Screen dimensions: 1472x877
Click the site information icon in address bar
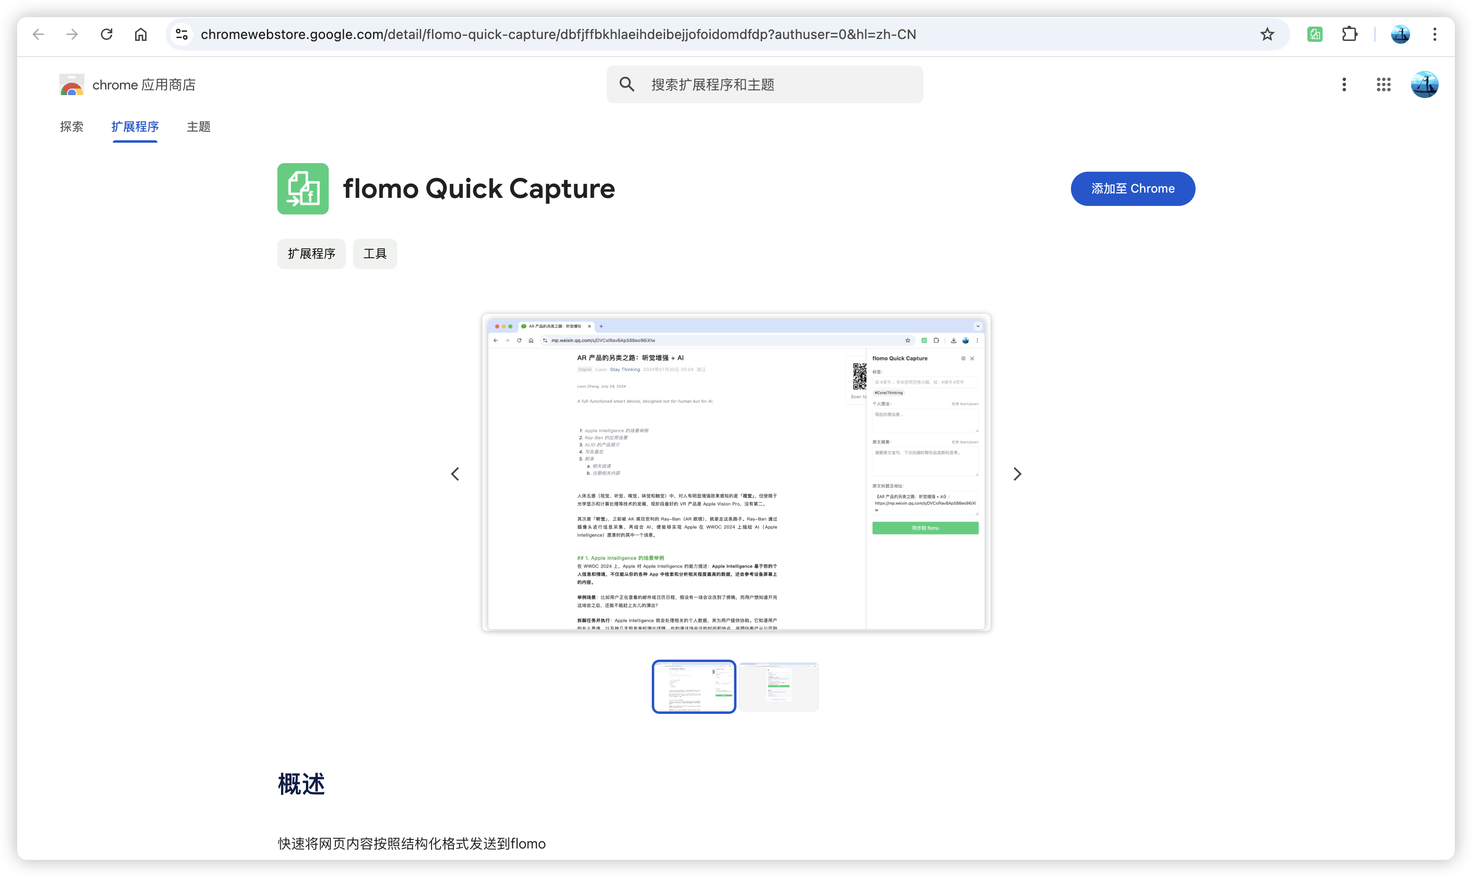pyautogui.click(x=182, y=34)
